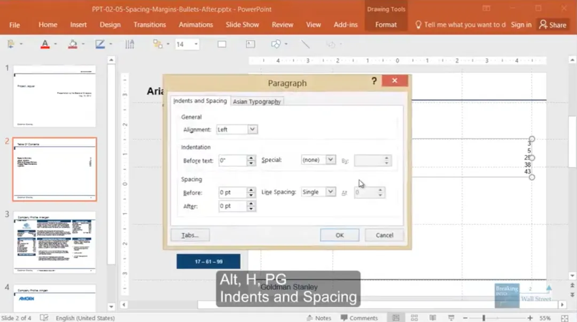Open the File menu

tap(14, 25)
